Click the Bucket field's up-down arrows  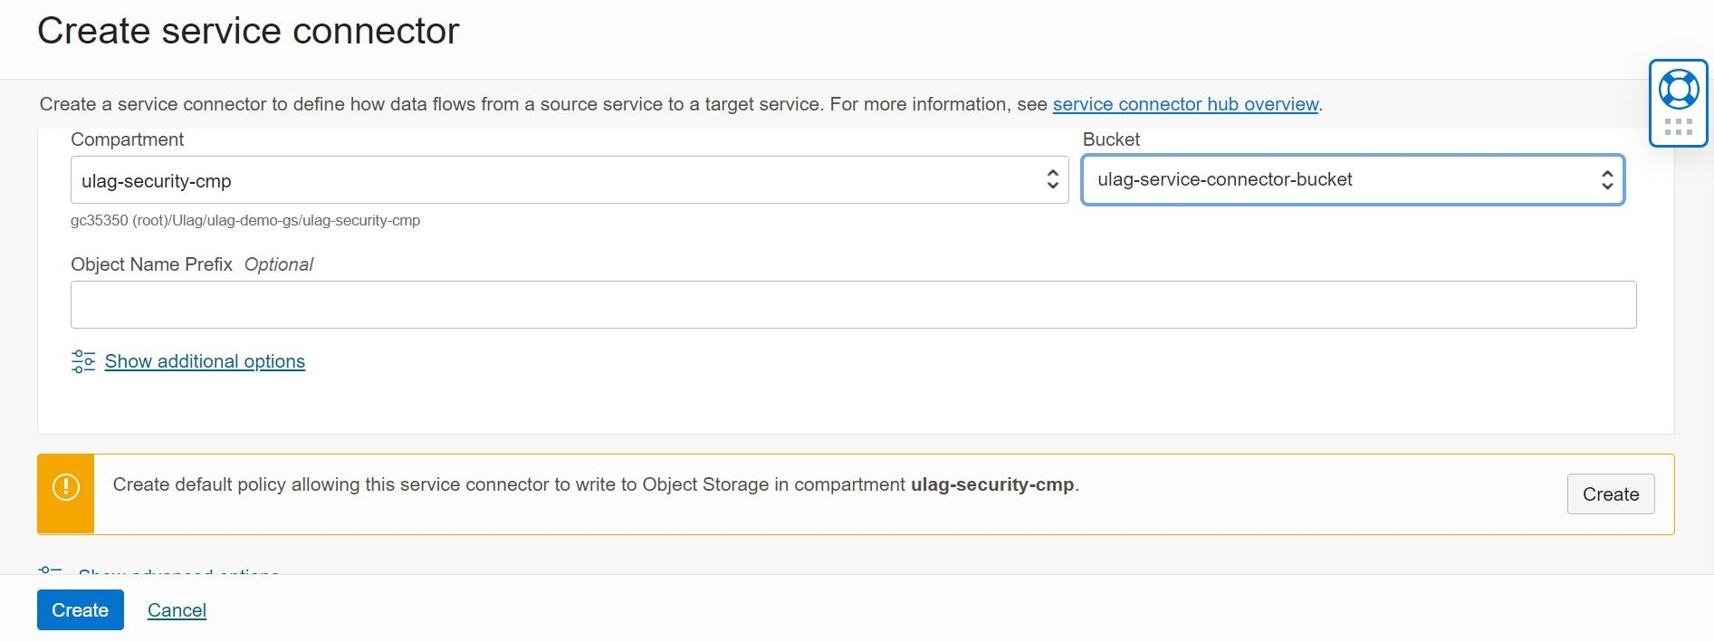tap(1607, 179)
